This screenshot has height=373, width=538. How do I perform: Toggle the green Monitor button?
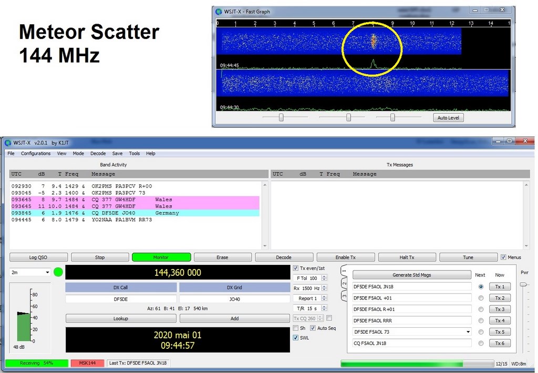coord(161,257)
